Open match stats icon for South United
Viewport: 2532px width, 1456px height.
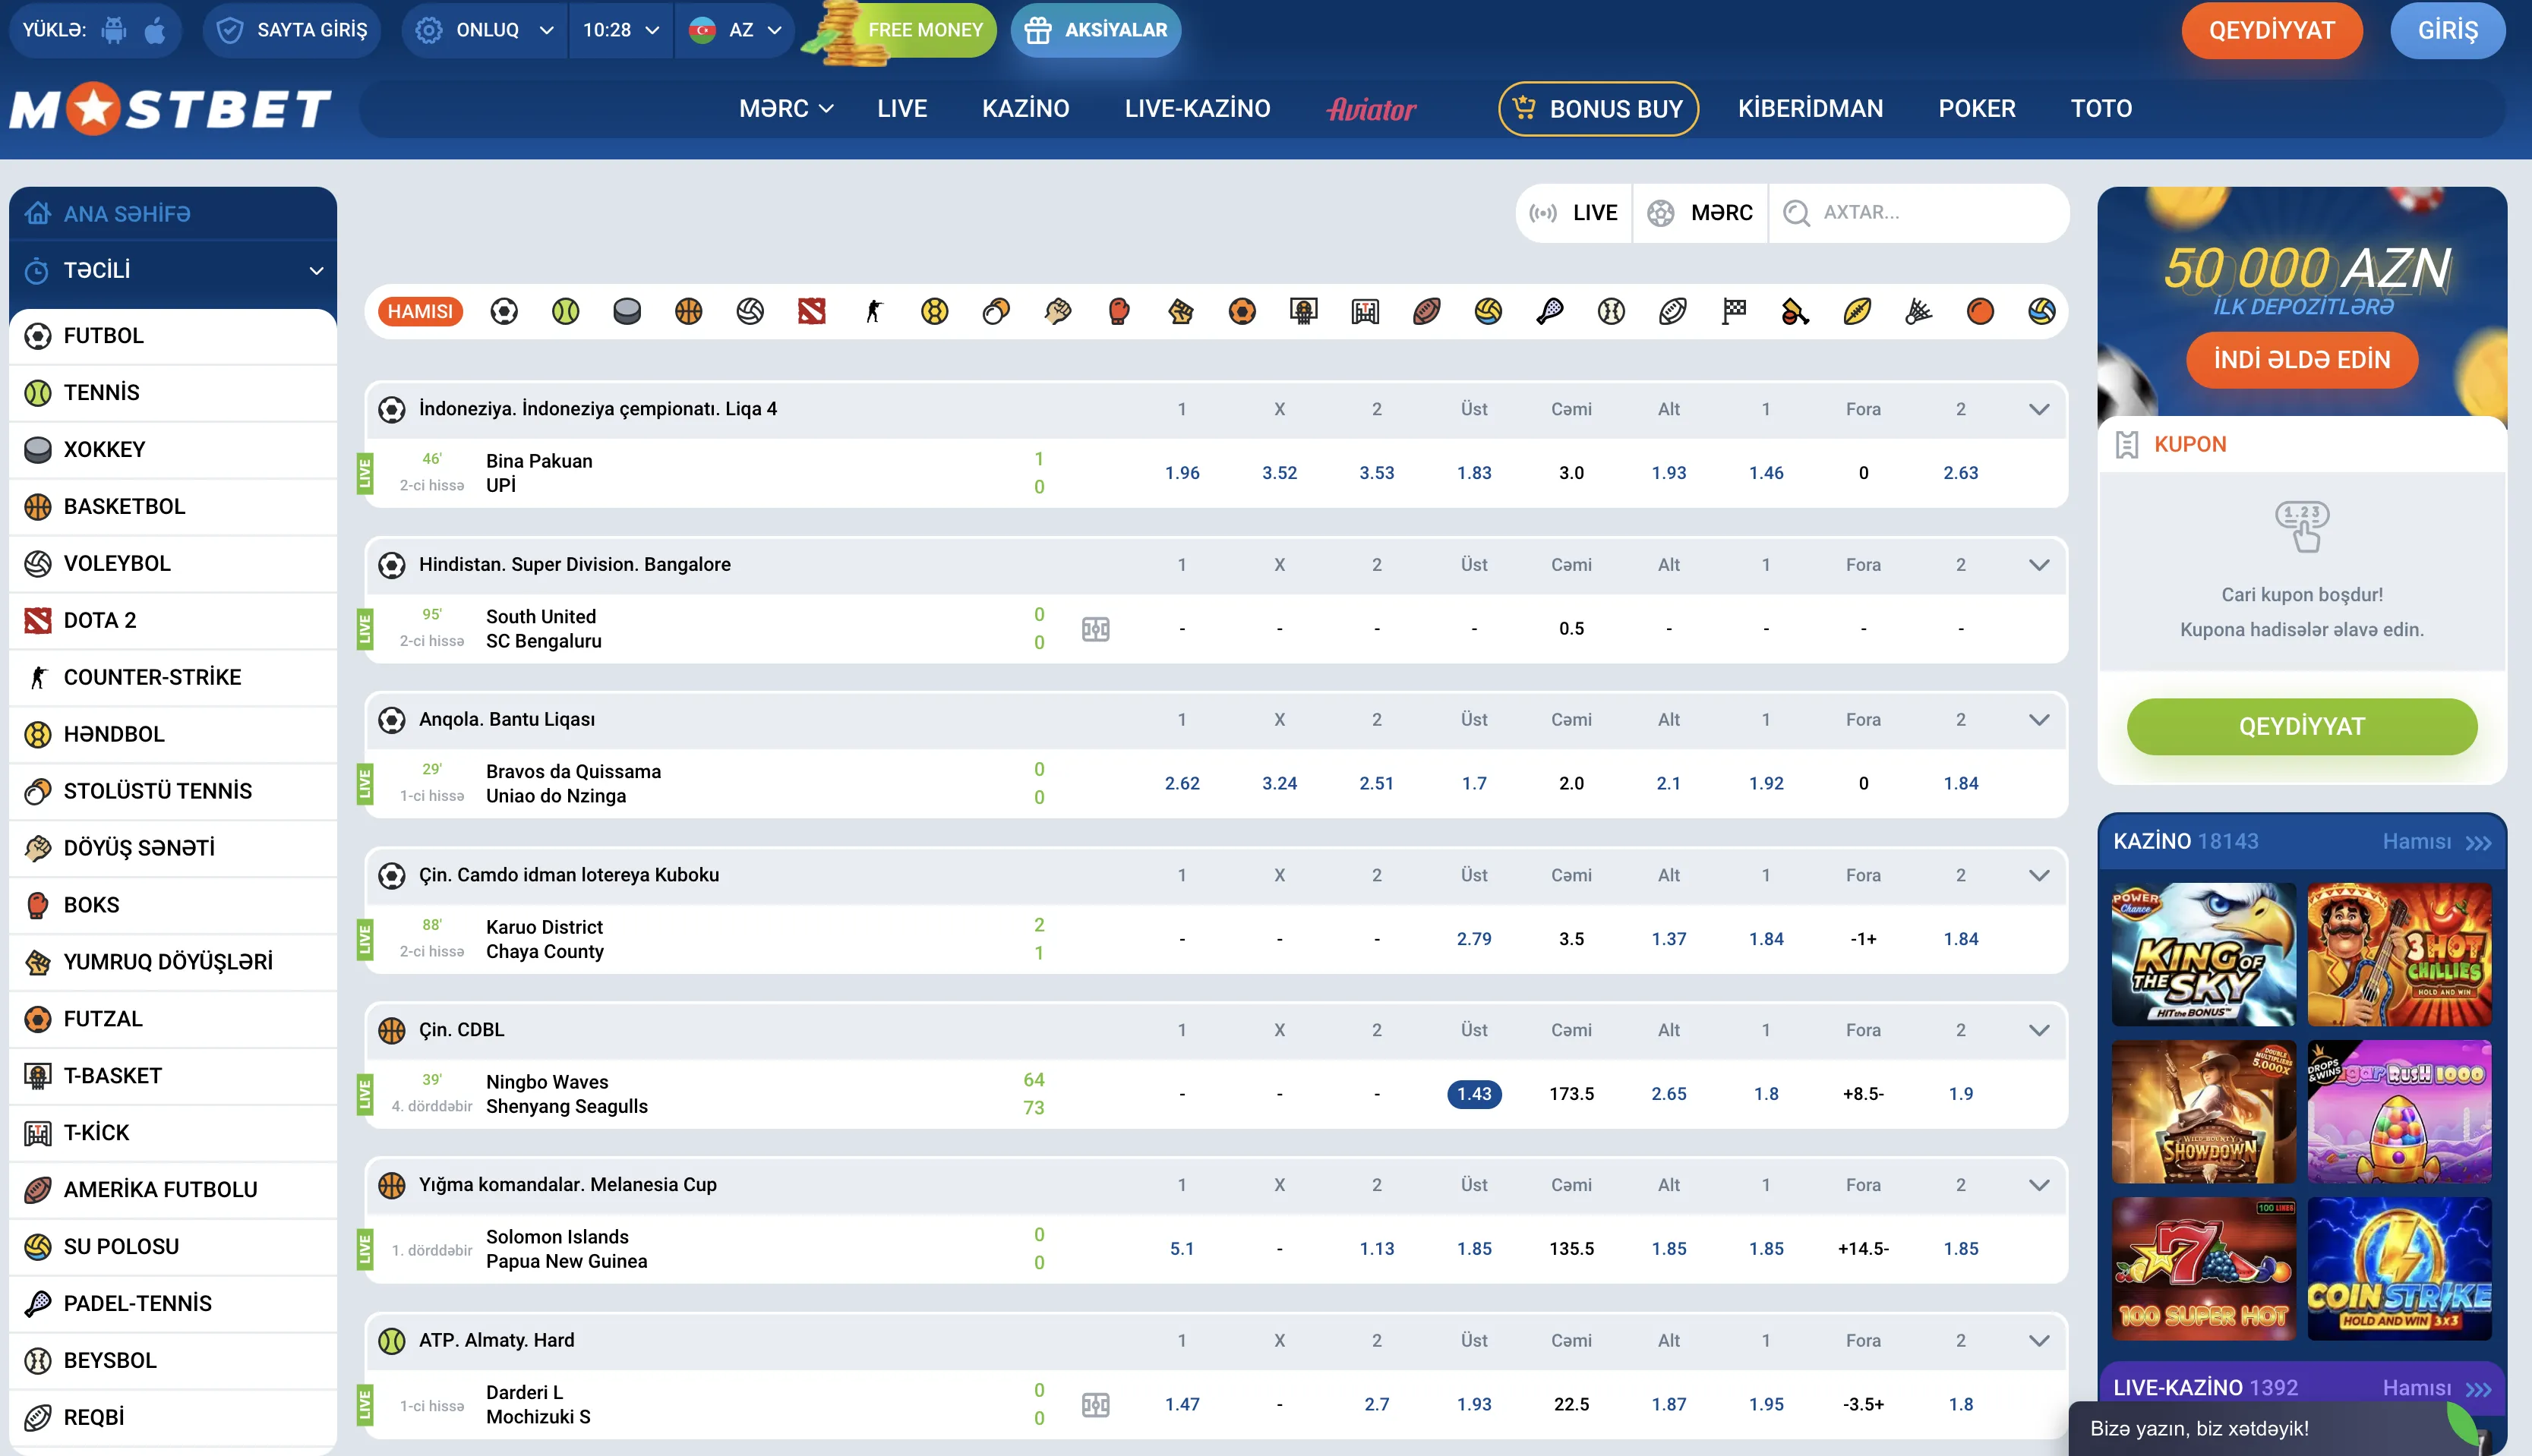(x=1095, y=629)
